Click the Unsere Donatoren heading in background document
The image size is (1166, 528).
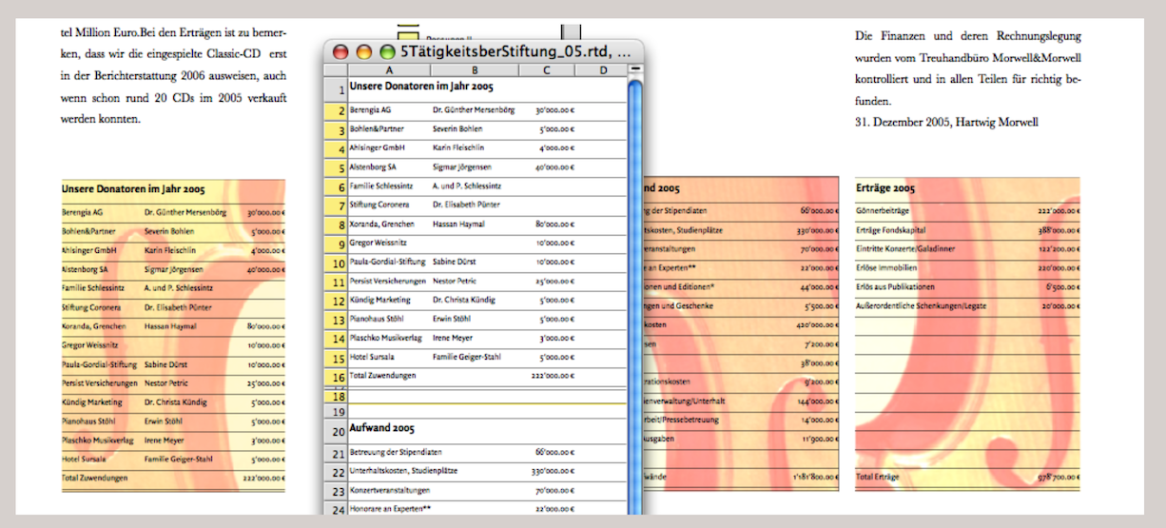[133, 189]
